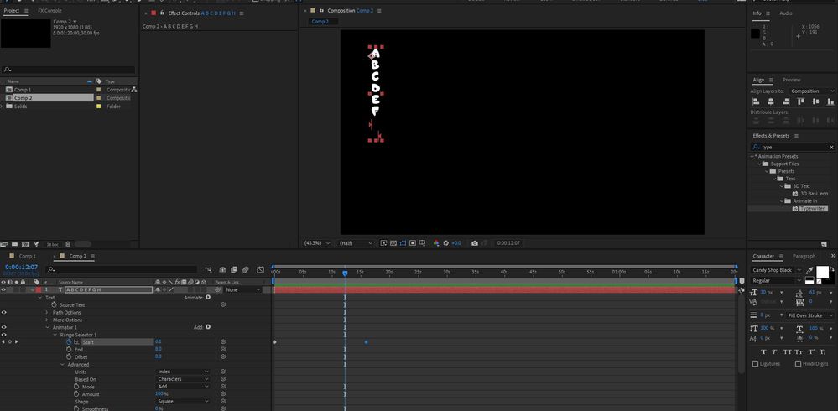
Task: Hide the A B C D E F G H layer
Action: point(3,289)
